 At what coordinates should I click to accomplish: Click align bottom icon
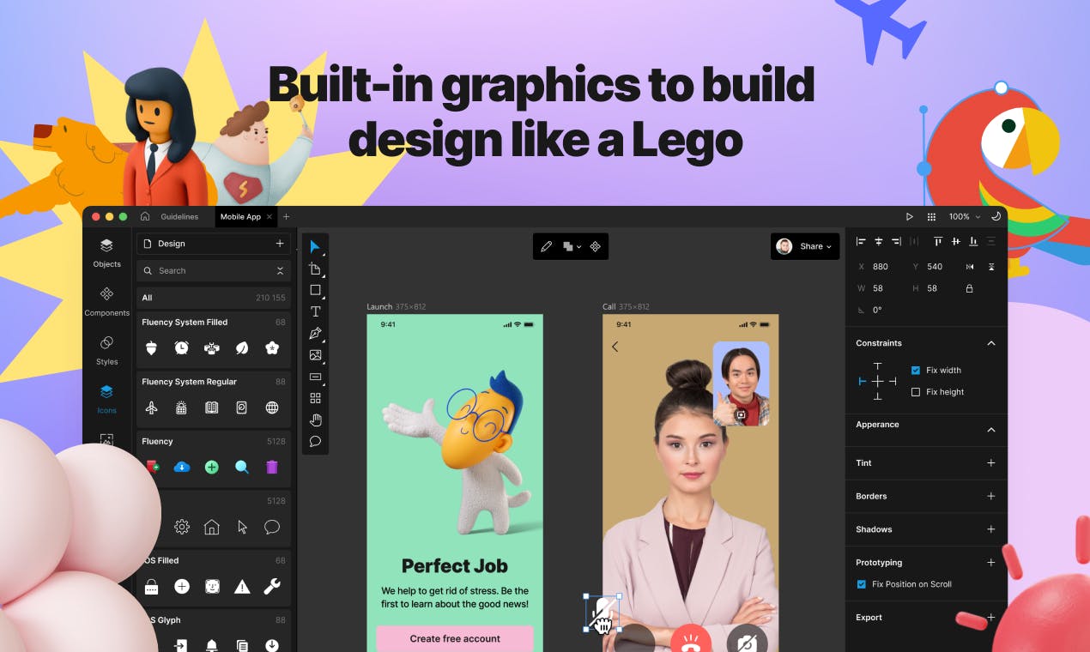[973, 242]
